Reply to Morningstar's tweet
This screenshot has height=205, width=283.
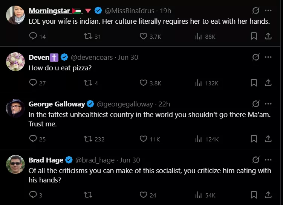(x=33, y=36)
